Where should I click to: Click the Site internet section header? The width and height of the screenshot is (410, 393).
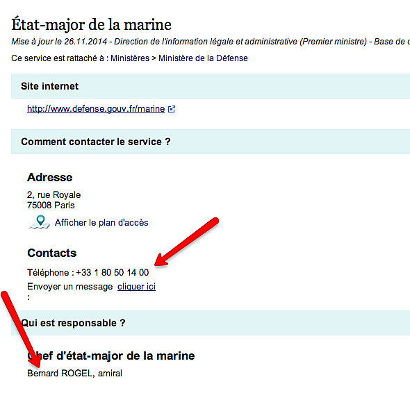click(211, 86)
